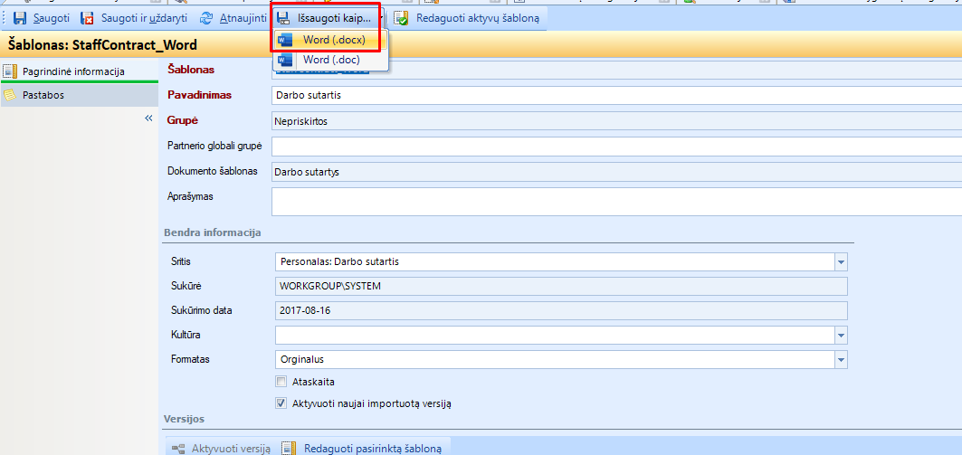Click the Pagrindinė informacija icon

pos(10,71)
